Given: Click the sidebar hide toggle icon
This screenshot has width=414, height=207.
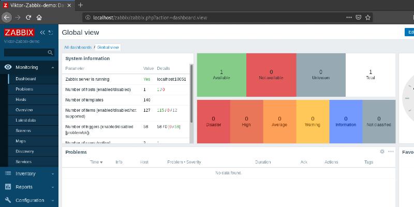Looking at the screenshot, I should pyautogui.click(x=50, y=32).
